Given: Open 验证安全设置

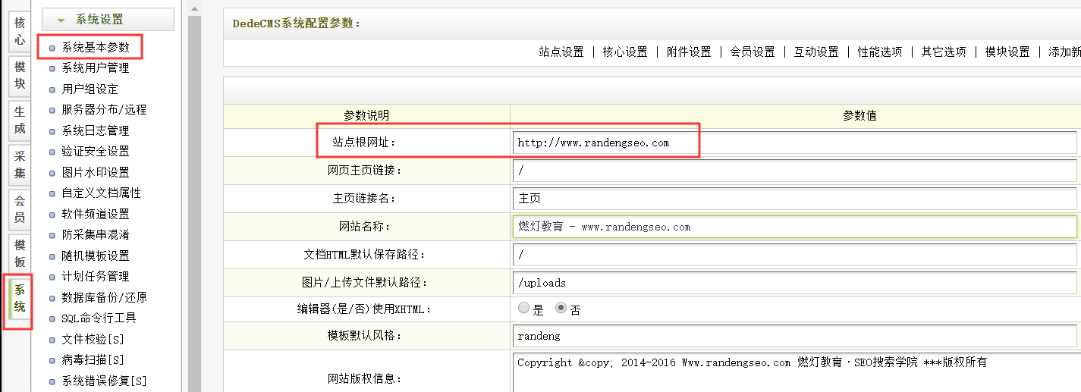Looking at the screenshot, I should (x=96, y=151).
